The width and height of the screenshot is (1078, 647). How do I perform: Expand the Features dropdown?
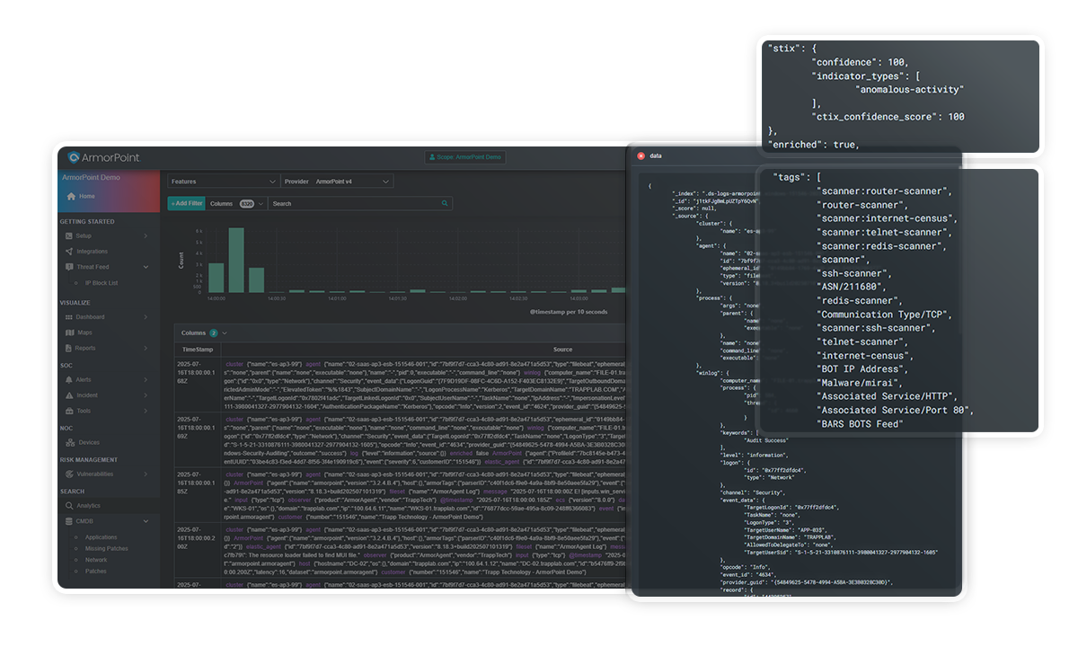pyautogui.click(x=223, y=180)
